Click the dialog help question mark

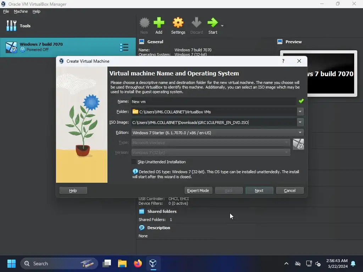[x=283, y=61]
